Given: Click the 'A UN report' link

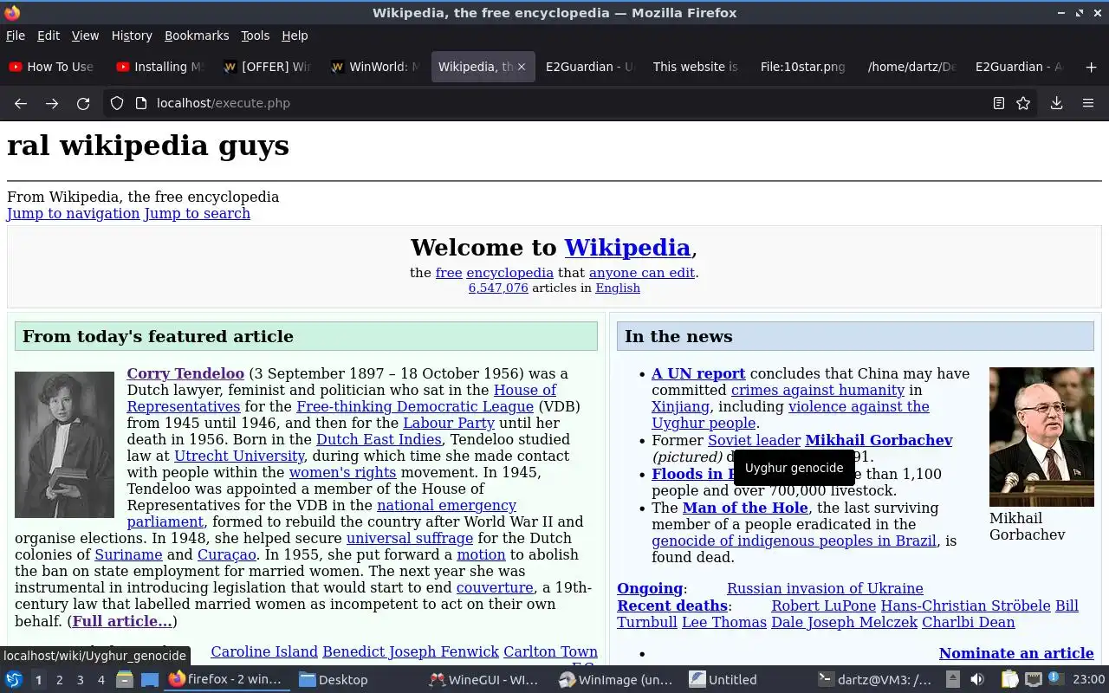Looking at the screenshot, I should (x=698, y=373).
